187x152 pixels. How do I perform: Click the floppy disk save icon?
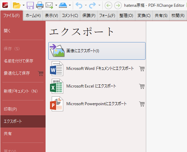[30, 5]
